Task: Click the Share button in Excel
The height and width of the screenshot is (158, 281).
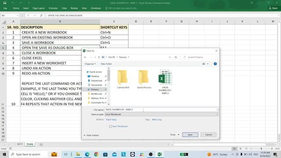Action: [273, 8]
